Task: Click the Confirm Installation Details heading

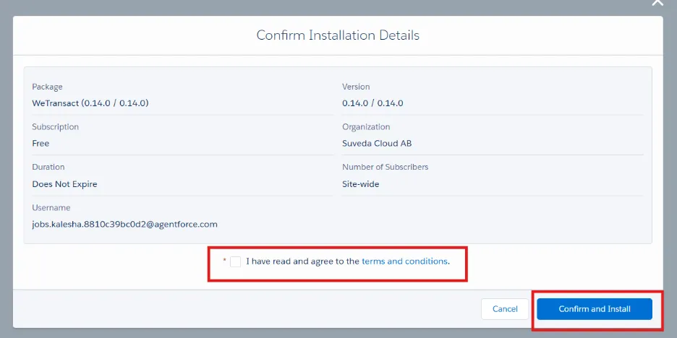Action: coord(338,35)
